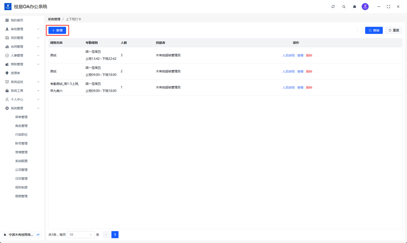Expand the 审批管理 menu
Viewport: 407px width, 243px height.
coord(22,29)
